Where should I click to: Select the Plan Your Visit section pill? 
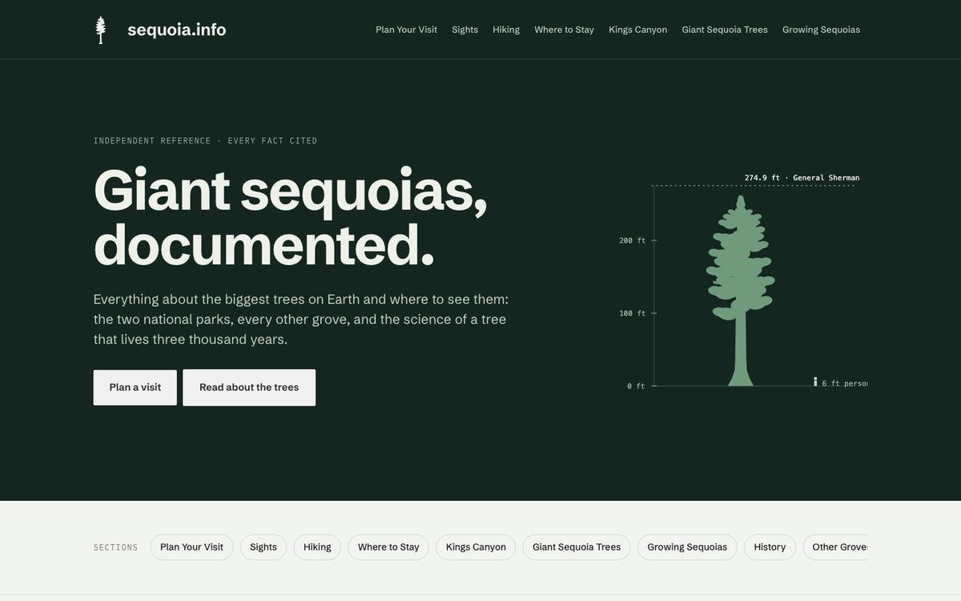tap(191, 547)
